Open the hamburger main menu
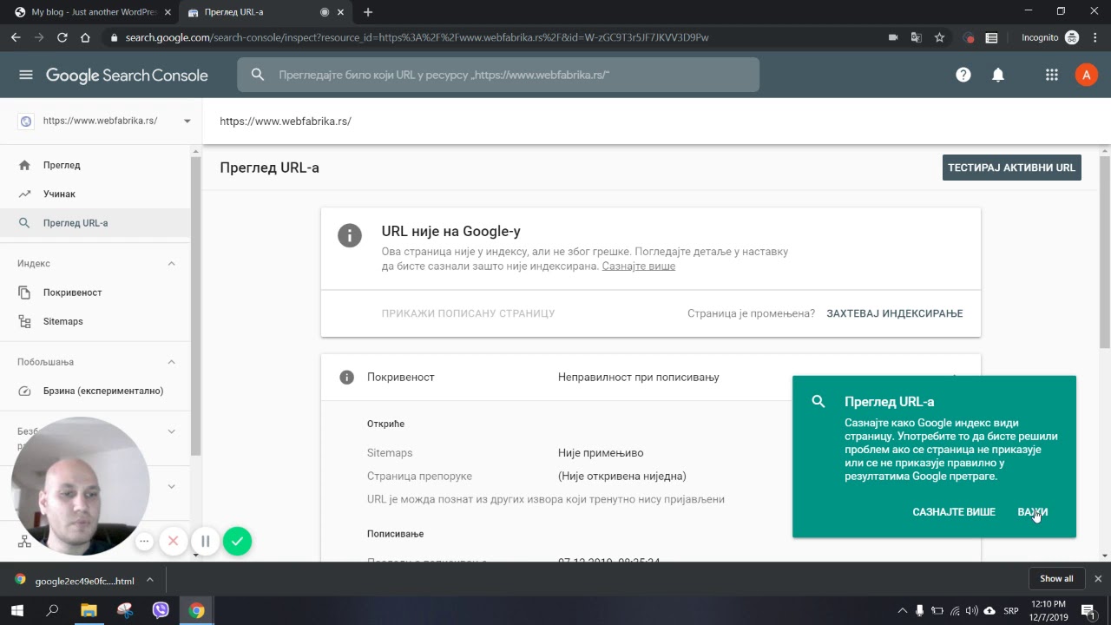This screenshot has height=625, width=1111. click(26, 75)
